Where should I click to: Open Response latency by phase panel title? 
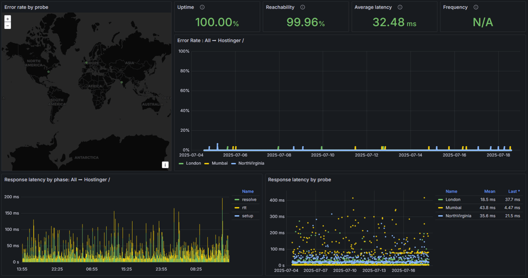click(x=57, y=180)
